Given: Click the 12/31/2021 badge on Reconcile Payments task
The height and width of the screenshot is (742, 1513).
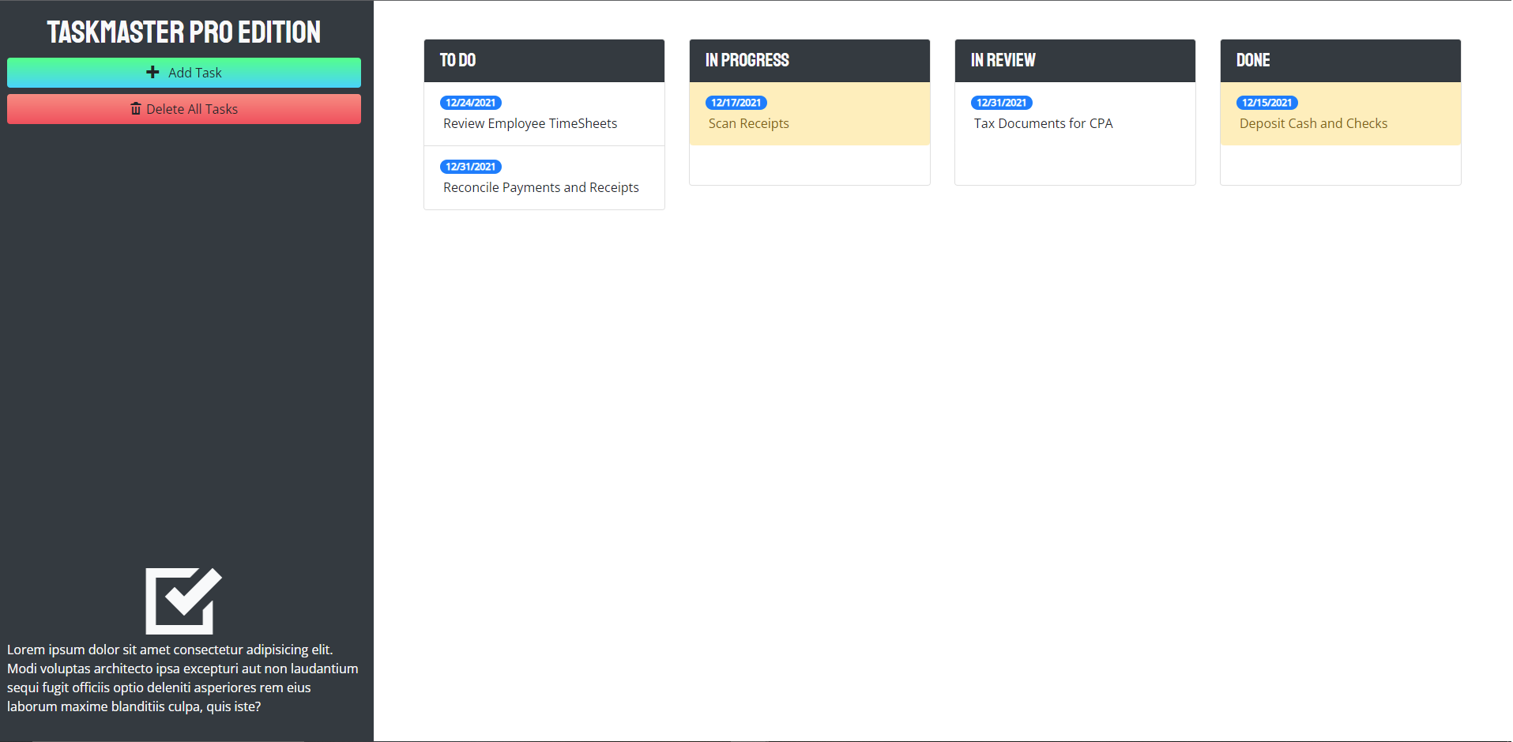Looking at the screenshot, I should point(470,166).
